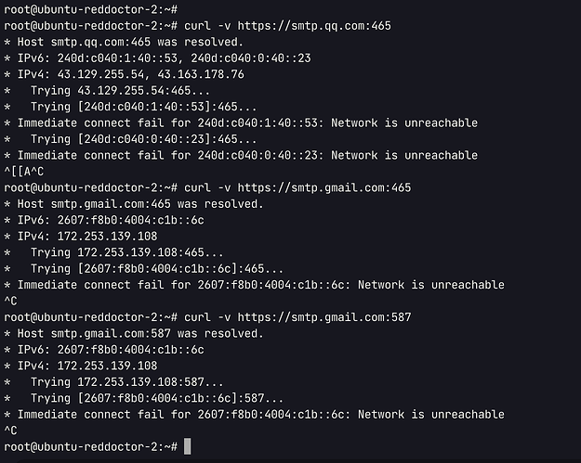Click the '^[[A^C' interrupt line
Screen dimensions: 581x463
[x=24, y=172]
